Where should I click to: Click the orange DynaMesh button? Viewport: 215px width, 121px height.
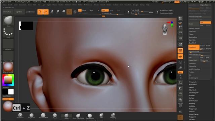(194, 47)
